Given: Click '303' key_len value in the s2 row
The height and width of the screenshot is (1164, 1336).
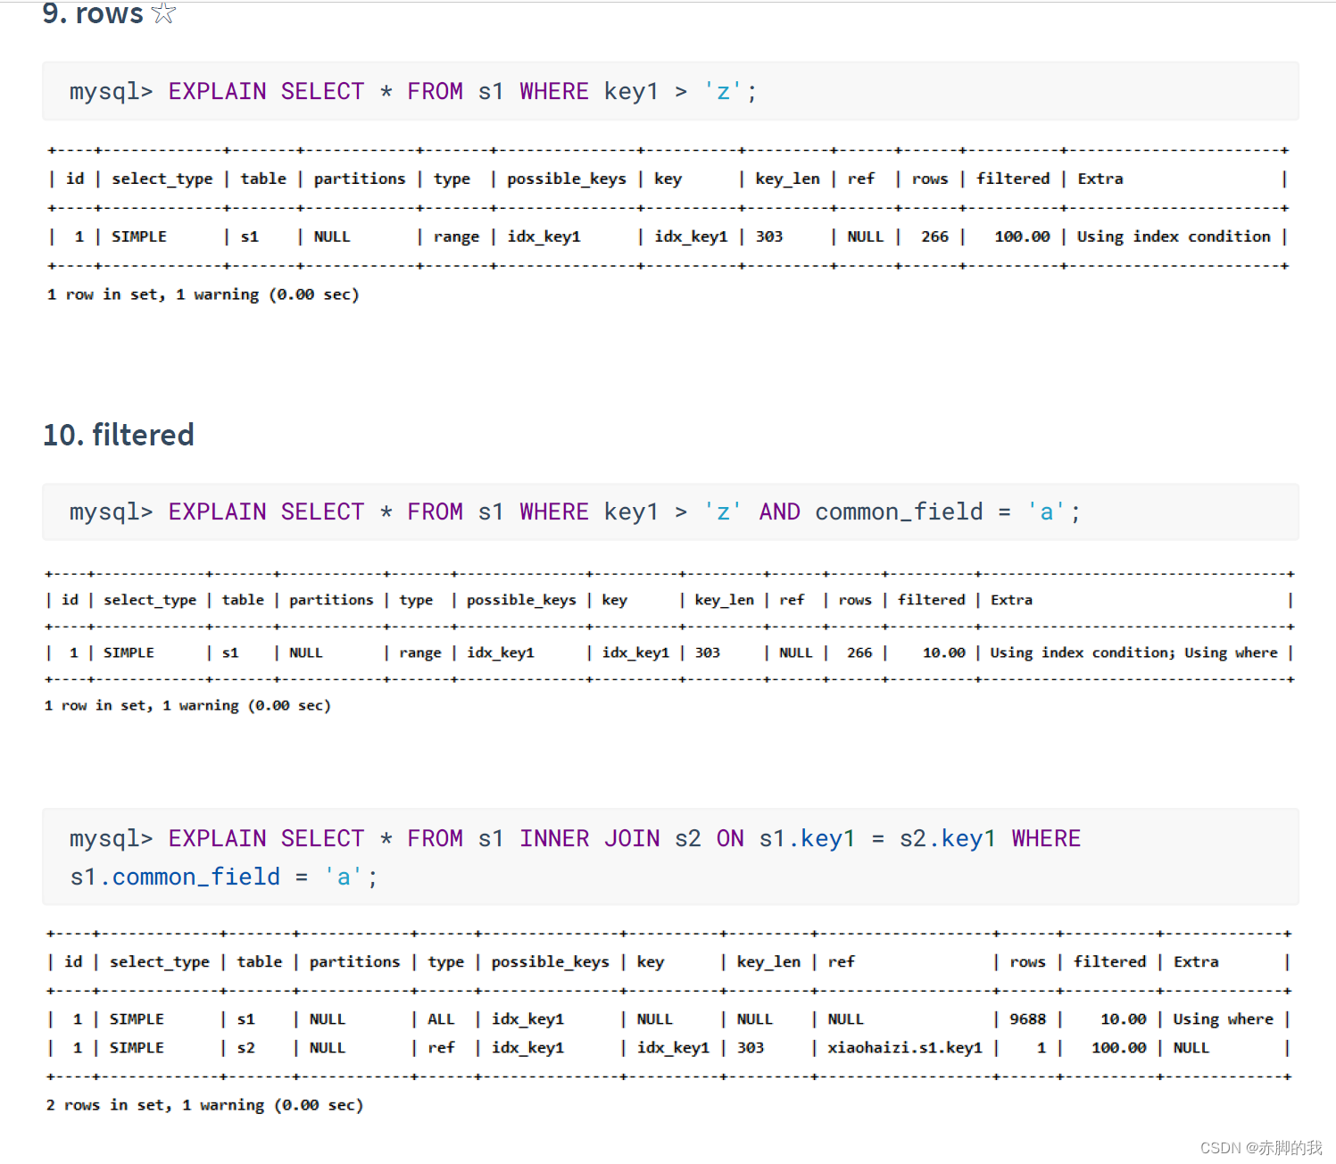Looking at the screenshot, I should tap(750, 1047).
